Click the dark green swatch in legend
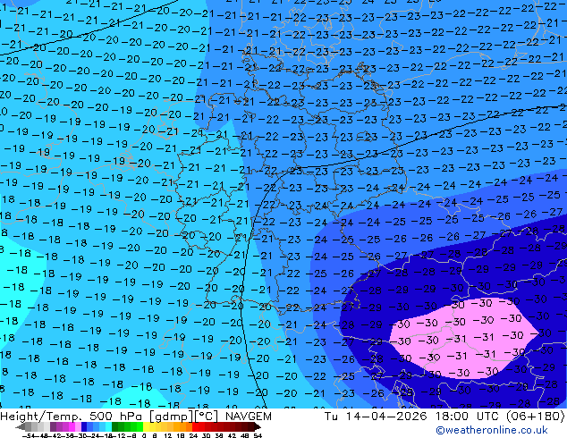This screenshot has height=438, width=567. click(115, 426)
